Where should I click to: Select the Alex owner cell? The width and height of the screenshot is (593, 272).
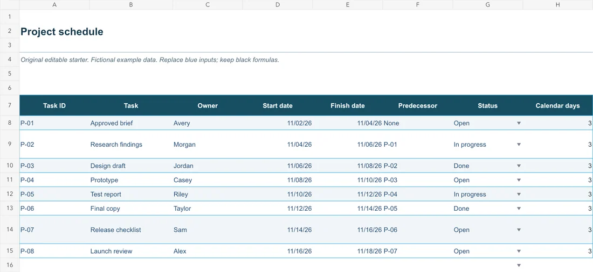coord(208,251)
